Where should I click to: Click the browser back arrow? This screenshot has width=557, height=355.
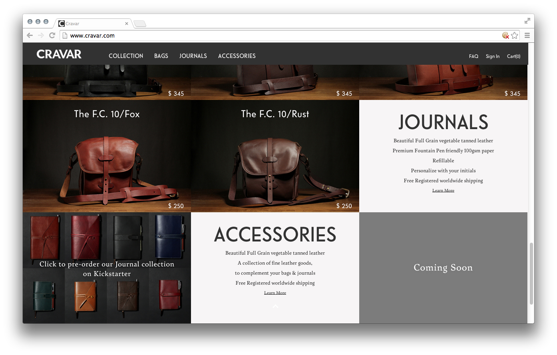coord(30,36)
